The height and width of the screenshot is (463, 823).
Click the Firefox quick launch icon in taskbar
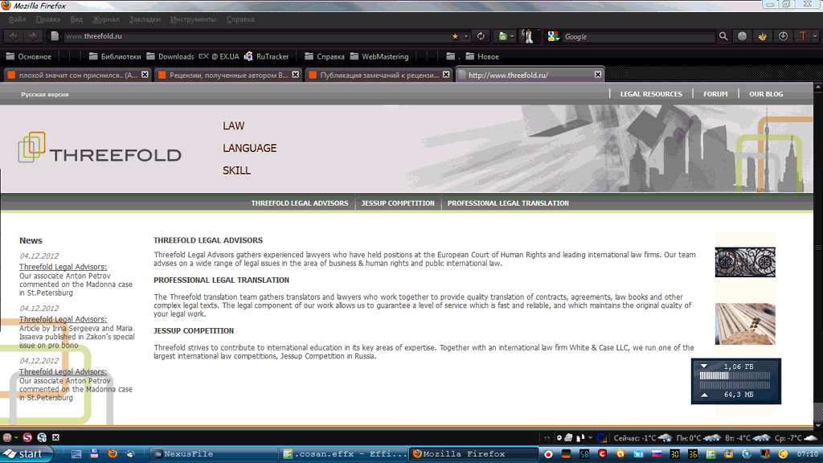pyautogui.click(x=112, y=454)
